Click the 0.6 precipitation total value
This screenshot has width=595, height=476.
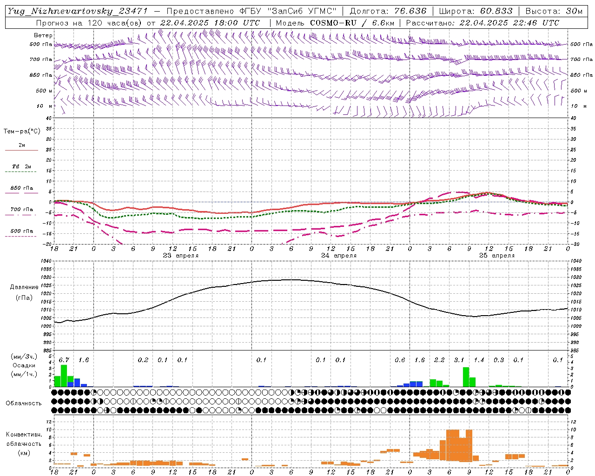[400, 360]
